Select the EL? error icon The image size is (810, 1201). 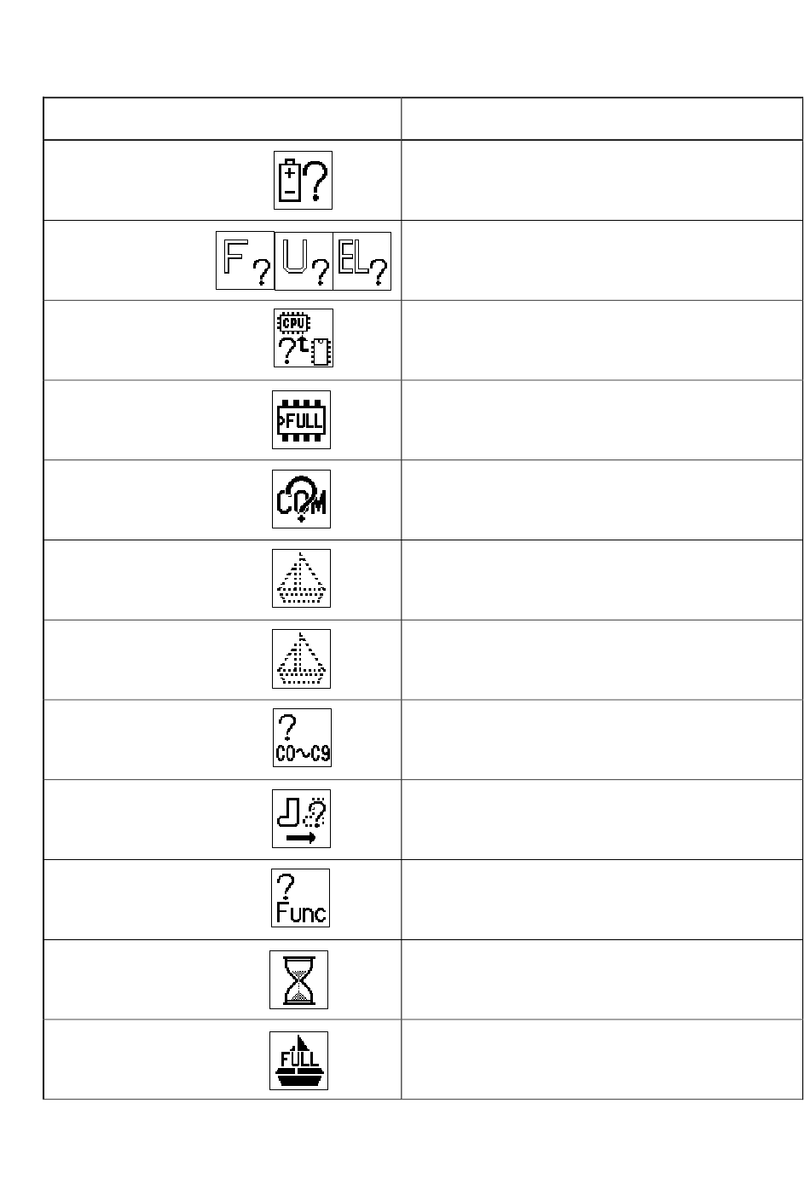click(362, 261)
